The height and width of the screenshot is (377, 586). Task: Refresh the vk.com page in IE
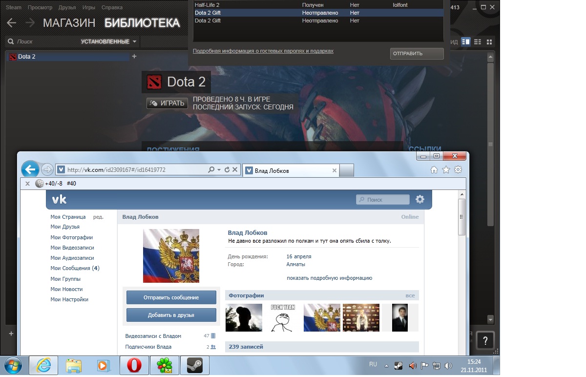coord(227,170)
